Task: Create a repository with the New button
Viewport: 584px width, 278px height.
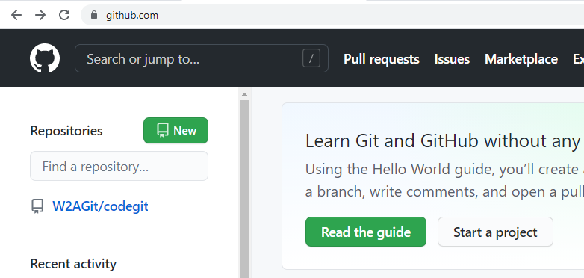Action: coord(175,131)
